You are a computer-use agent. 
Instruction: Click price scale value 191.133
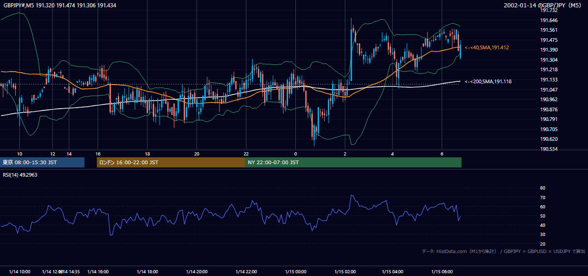point(549,80)
